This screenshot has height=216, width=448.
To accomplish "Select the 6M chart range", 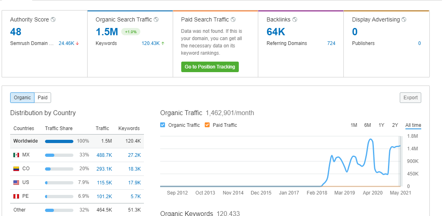I will tap(367, 125).
